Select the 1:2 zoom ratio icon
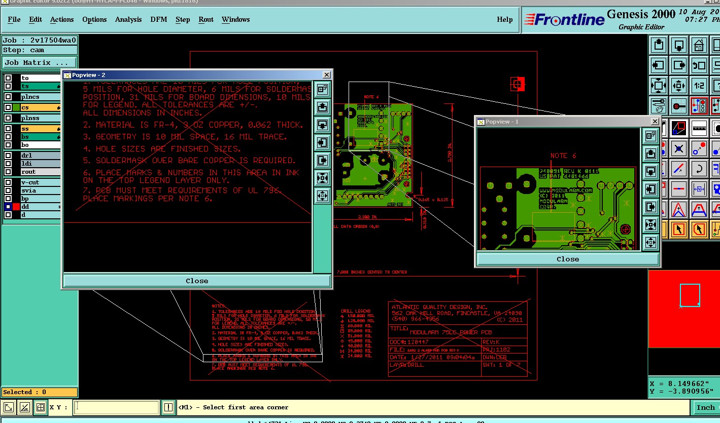This screenshot has height=423, width=720. click(x=699, y=86)
